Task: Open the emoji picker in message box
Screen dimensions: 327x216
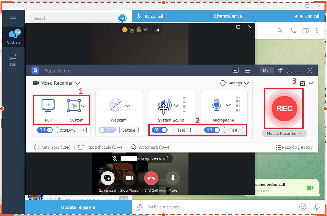Action: coord(302,207)
